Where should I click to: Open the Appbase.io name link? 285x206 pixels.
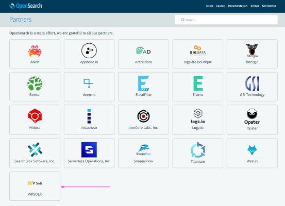click(89, 62)
